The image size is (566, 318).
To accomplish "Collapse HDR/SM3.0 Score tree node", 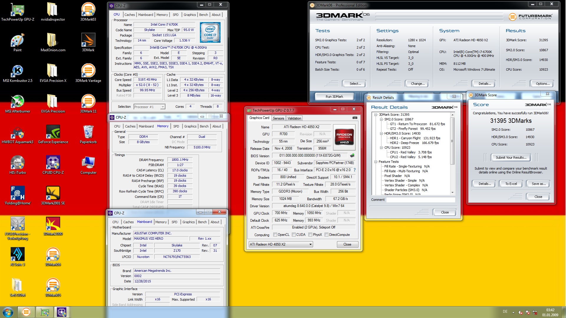I will click(381, 133).
